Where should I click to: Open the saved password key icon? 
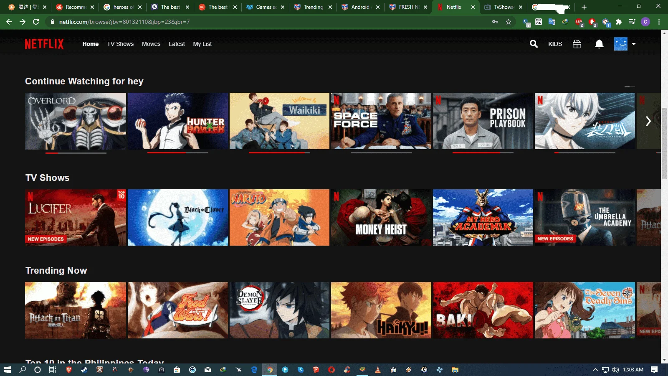(x=495, y=22)
